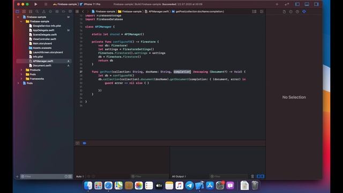
Task: Open the Library with plus button
Action: click(277, 4)
